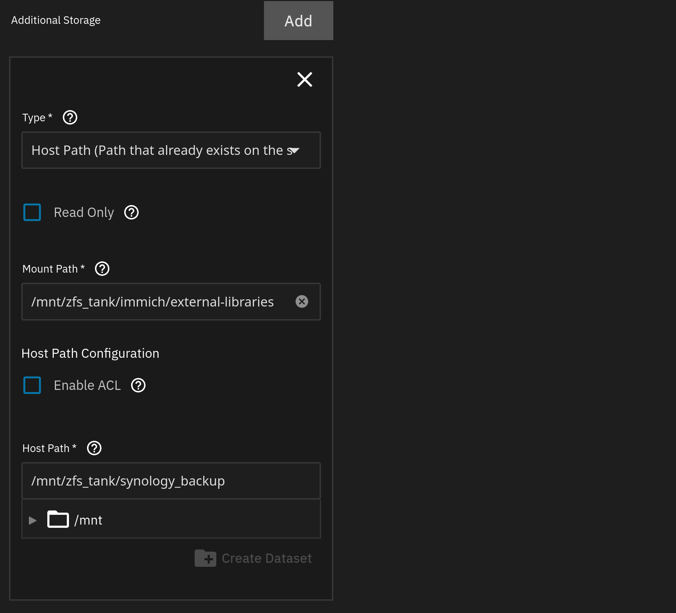Expand the /mnt folder tree arrow

pos(33,520)
